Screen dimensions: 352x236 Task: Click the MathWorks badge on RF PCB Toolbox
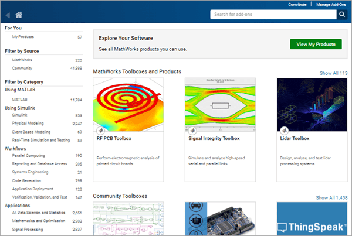tap(100, 130)
